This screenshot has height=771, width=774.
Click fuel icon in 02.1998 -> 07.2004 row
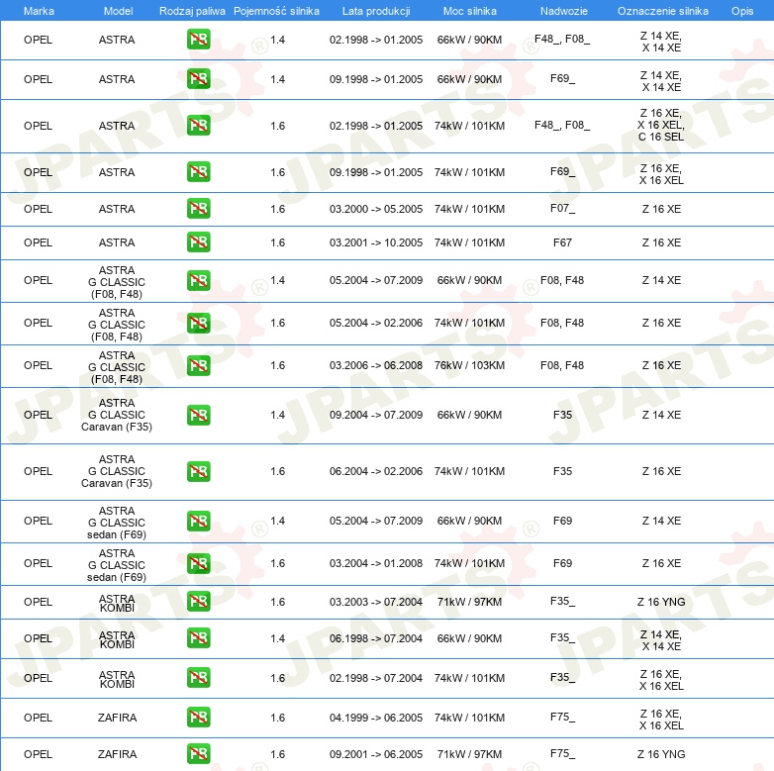[198, 677]
